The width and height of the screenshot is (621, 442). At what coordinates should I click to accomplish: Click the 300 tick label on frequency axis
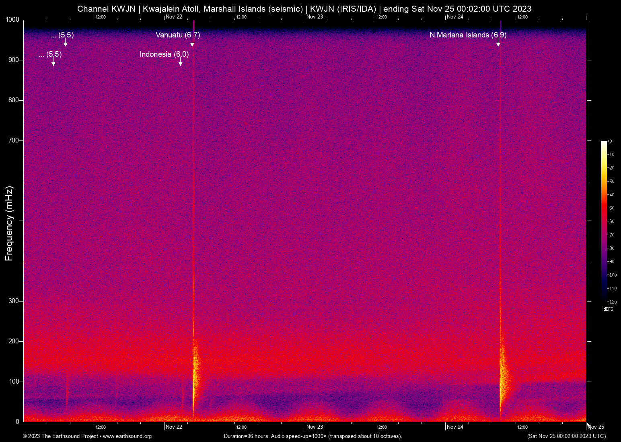pos(14,301)
